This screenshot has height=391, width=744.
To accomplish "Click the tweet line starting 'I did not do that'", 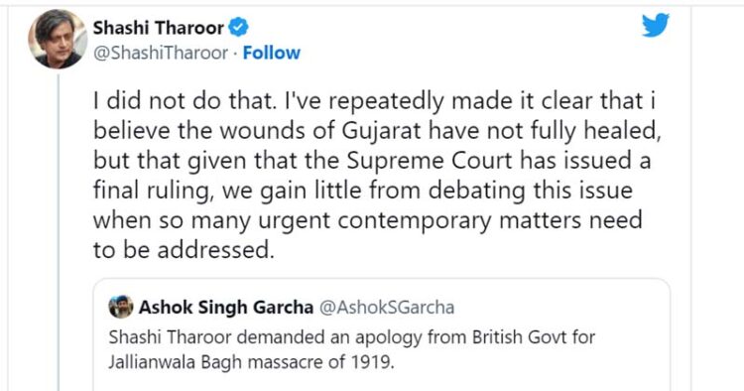I will click(374, 100).
